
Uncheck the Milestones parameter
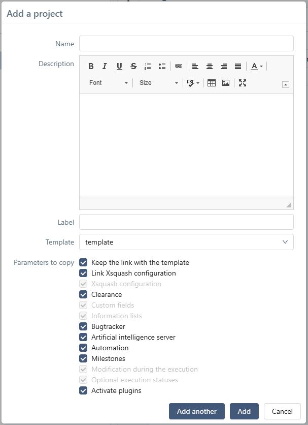pyautogui.click(x=84, y=358)
